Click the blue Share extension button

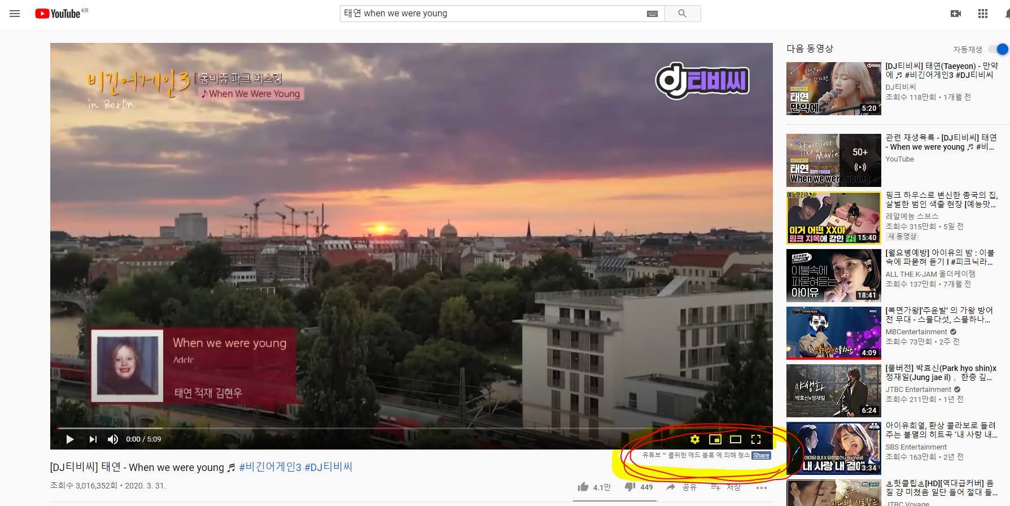click(x=761, y=455)
